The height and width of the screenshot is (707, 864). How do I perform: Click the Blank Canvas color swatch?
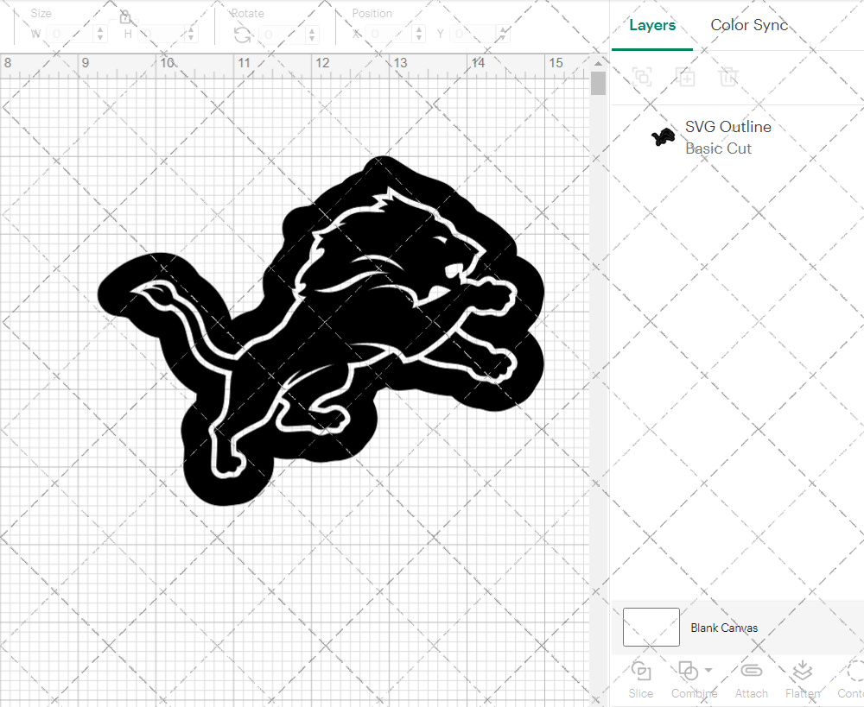click(x=651, y=628)
